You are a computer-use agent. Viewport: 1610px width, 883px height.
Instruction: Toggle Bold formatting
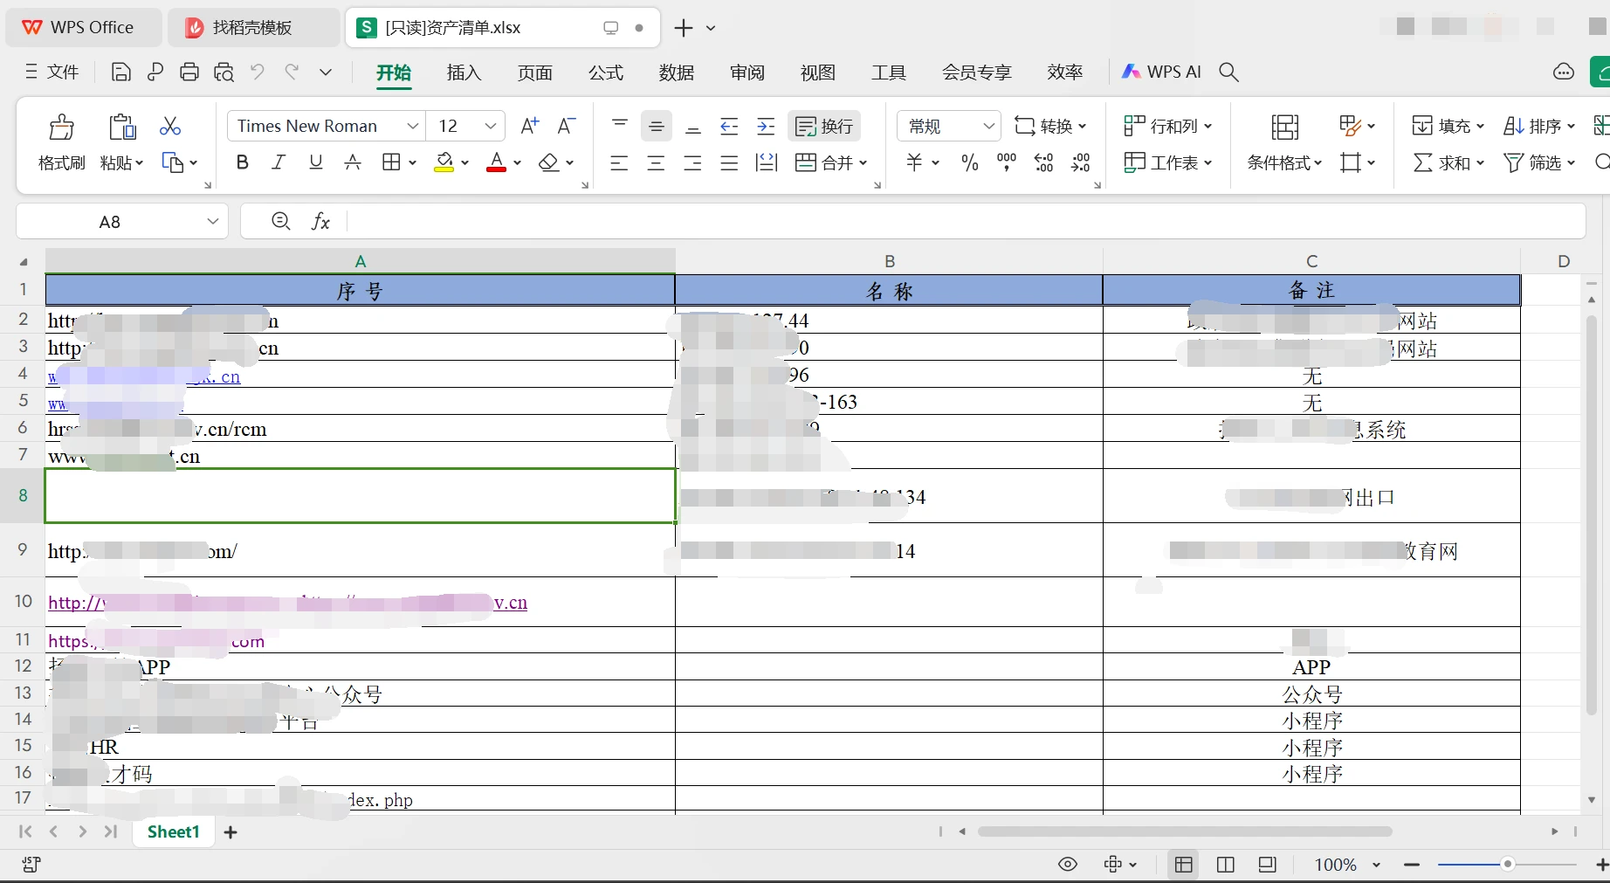(x=243, y=162)
